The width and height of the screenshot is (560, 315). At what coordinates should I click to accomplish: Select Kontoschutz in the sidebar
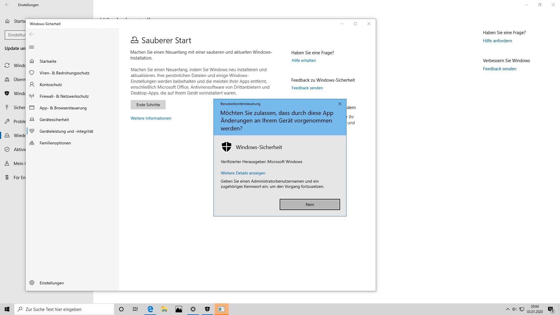(x=72, y=85)
